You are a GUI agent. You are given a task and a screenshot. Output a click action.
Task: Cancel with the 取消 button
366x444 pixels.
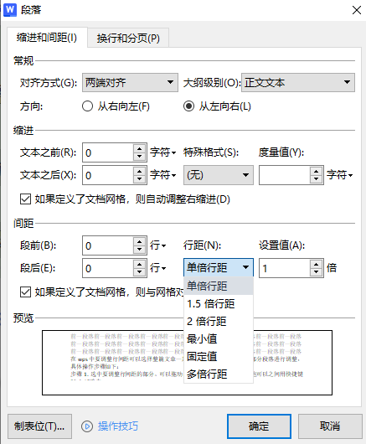(x=330, y=426)
